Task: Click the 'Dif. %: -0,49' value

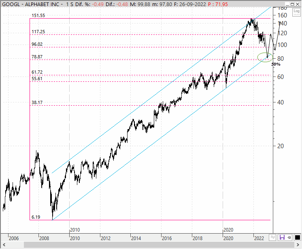Action: (x=89, y=4)
